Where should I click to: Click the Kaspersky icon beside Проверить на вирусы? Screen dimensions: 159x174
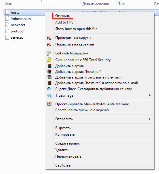pyautogui.click(x=49, y=38)
